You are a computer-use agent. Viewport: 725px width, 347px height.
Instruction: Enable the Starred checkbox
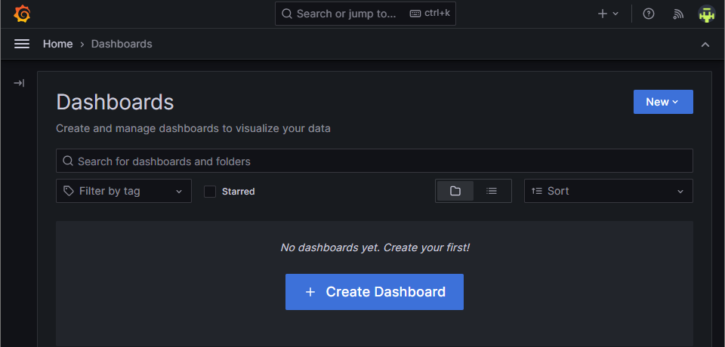210,192
